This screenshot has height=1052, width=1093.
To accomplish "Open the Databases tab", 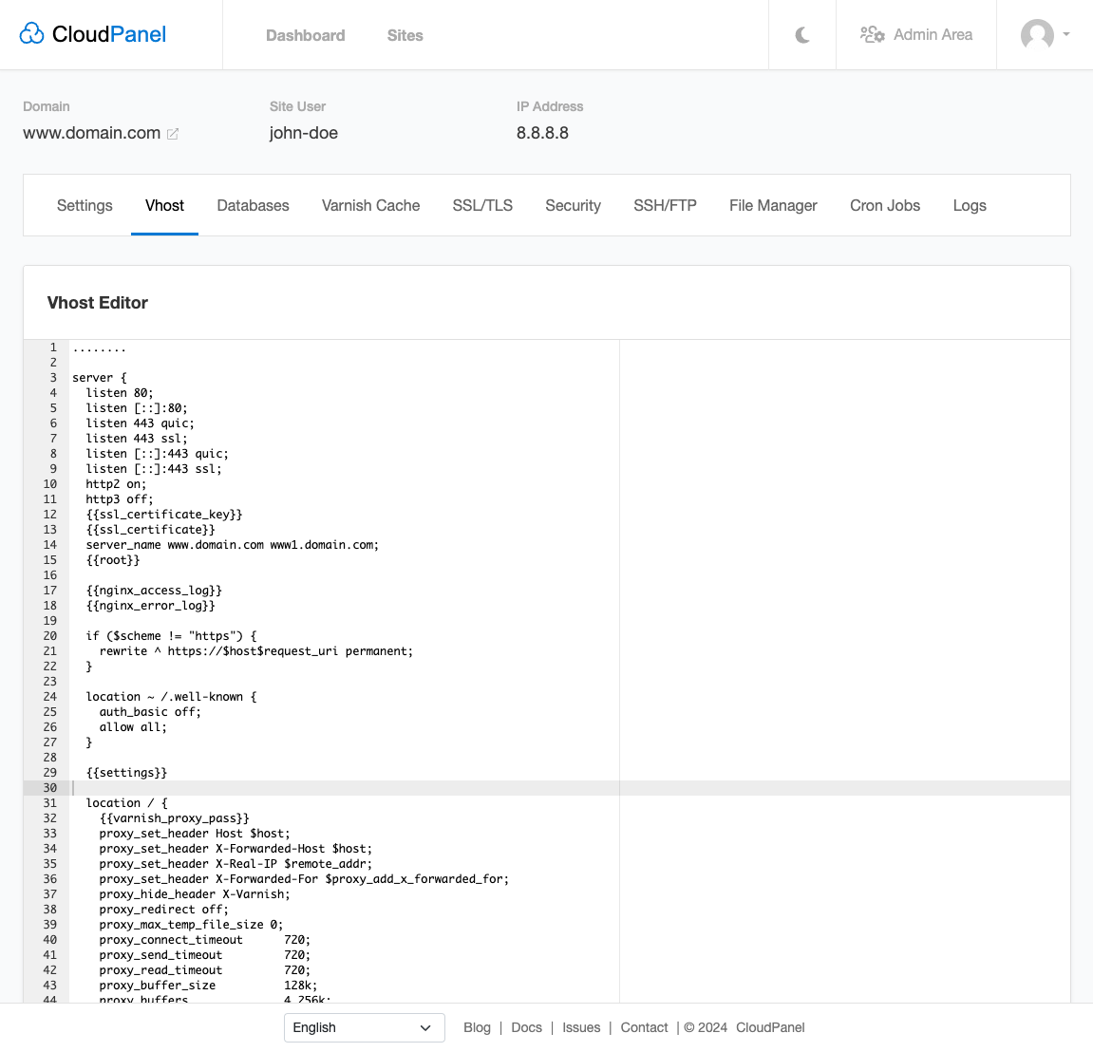I will coord(253,205).
